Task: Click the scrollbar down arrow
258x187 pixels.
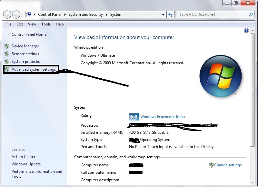Action: (x=253, y=182)
